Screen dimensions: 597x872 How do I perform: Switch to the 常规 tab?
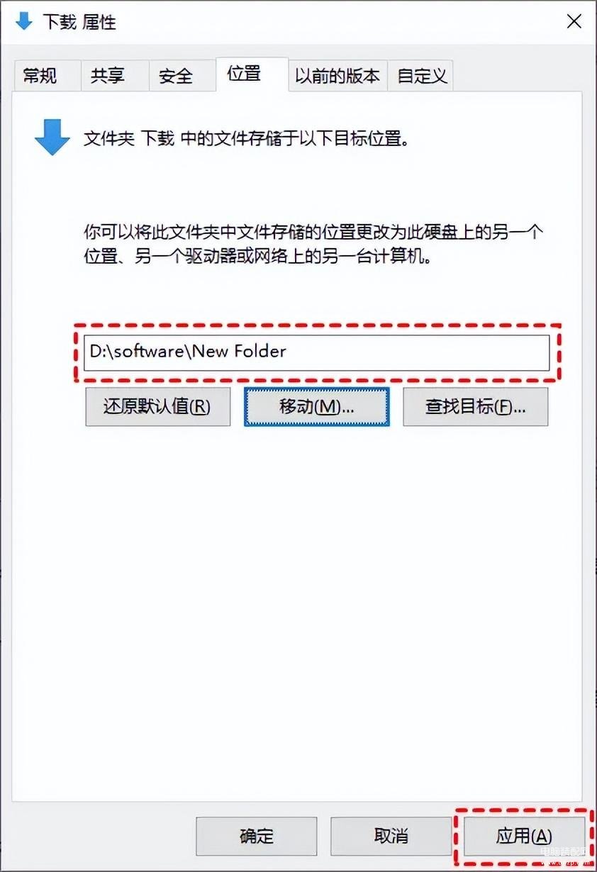pos(41,76)
